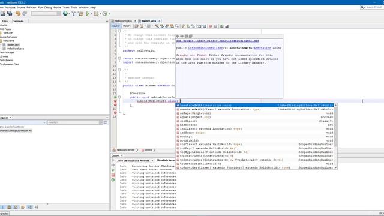Click the Save All toolbar icon

[10, 13]
